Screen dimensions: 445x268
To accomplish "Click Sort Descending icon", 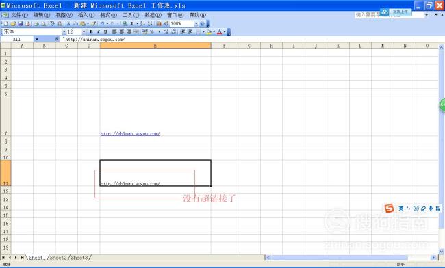I will [x=150, y=23].
